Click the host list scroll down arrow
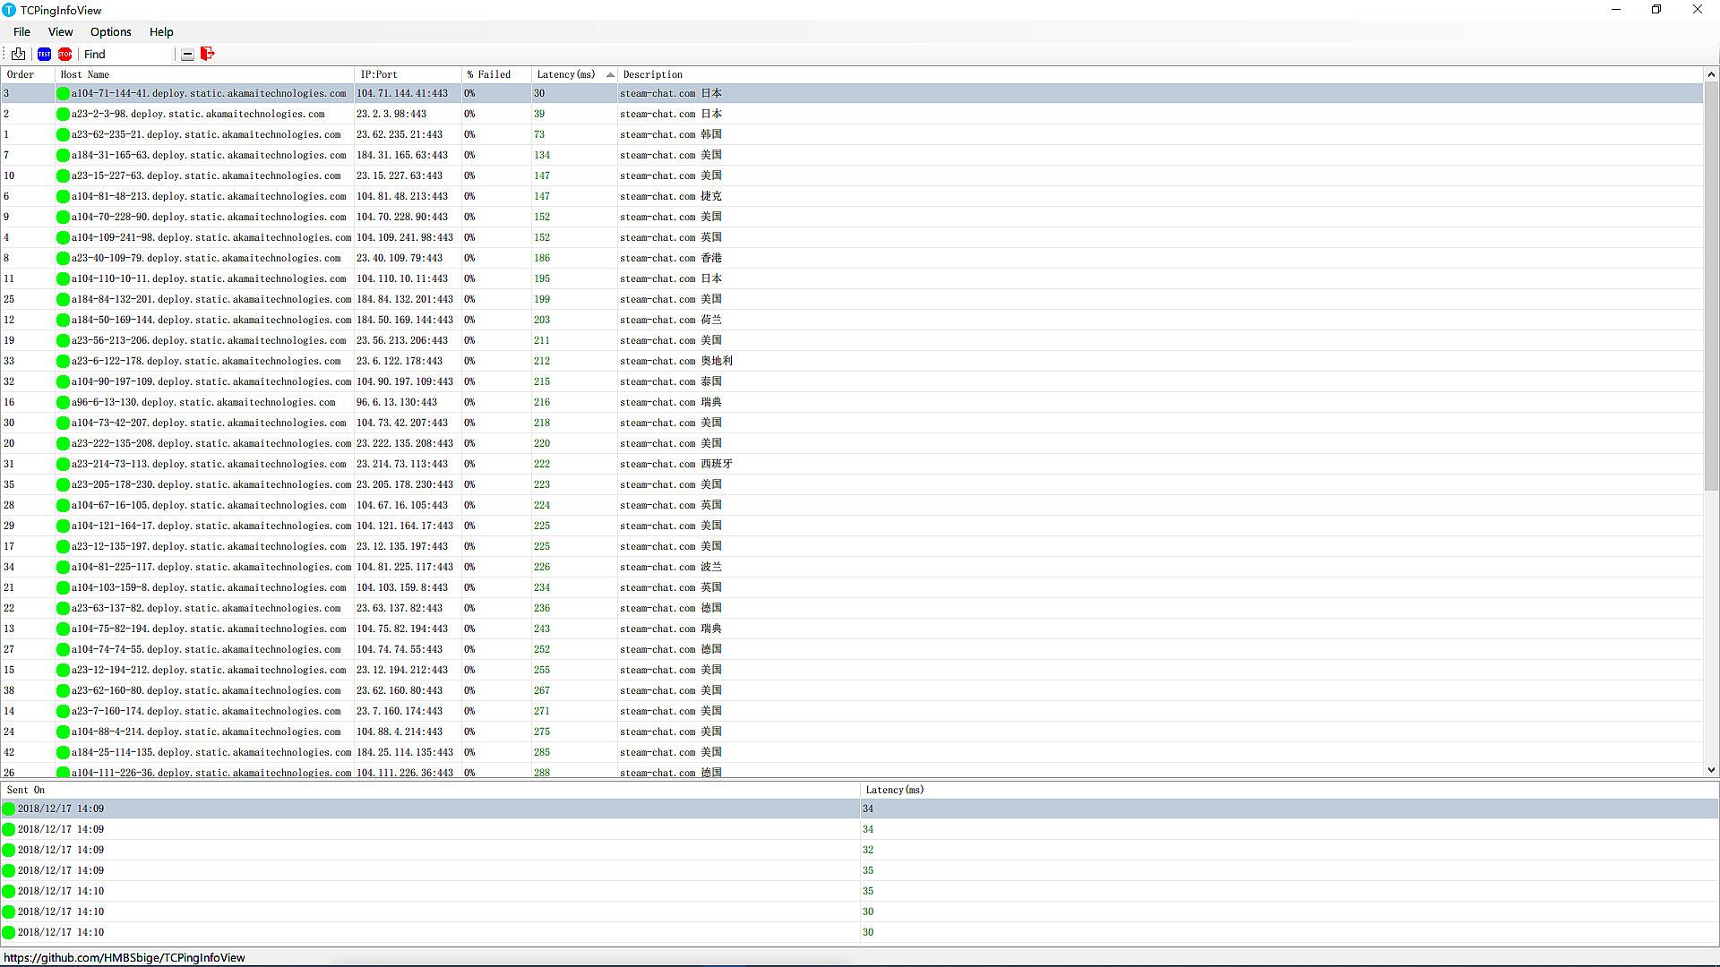 (1711, 770)
